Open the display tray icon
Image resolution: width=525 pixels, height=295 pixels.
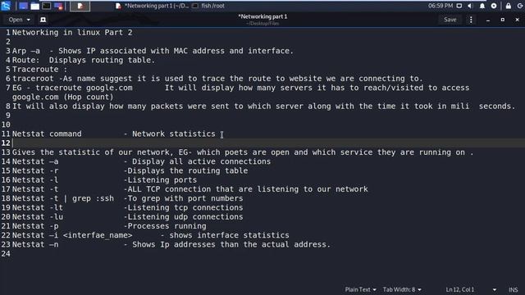tap(459, 6)
